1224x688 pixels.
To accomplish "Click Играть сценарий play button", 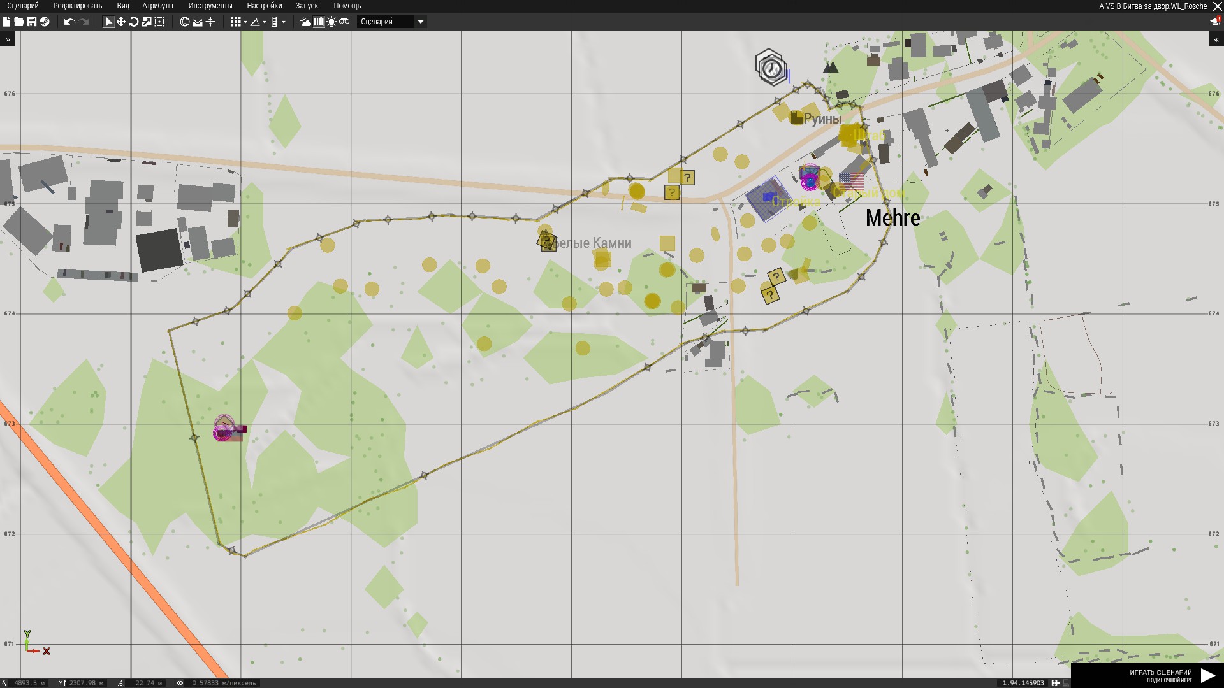I will click(1208, 675).
